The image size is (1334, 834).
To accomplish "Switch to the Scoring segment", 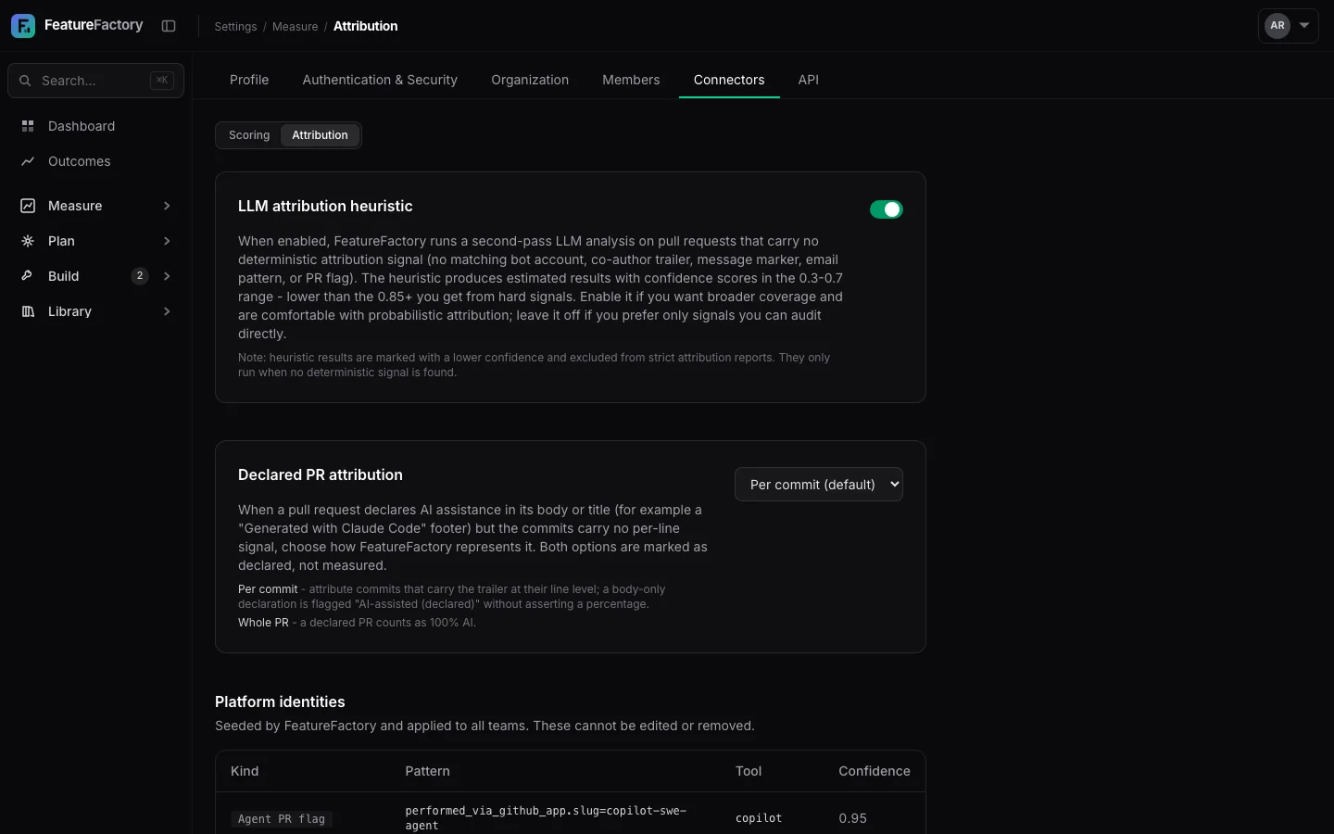I will [249, 135].
